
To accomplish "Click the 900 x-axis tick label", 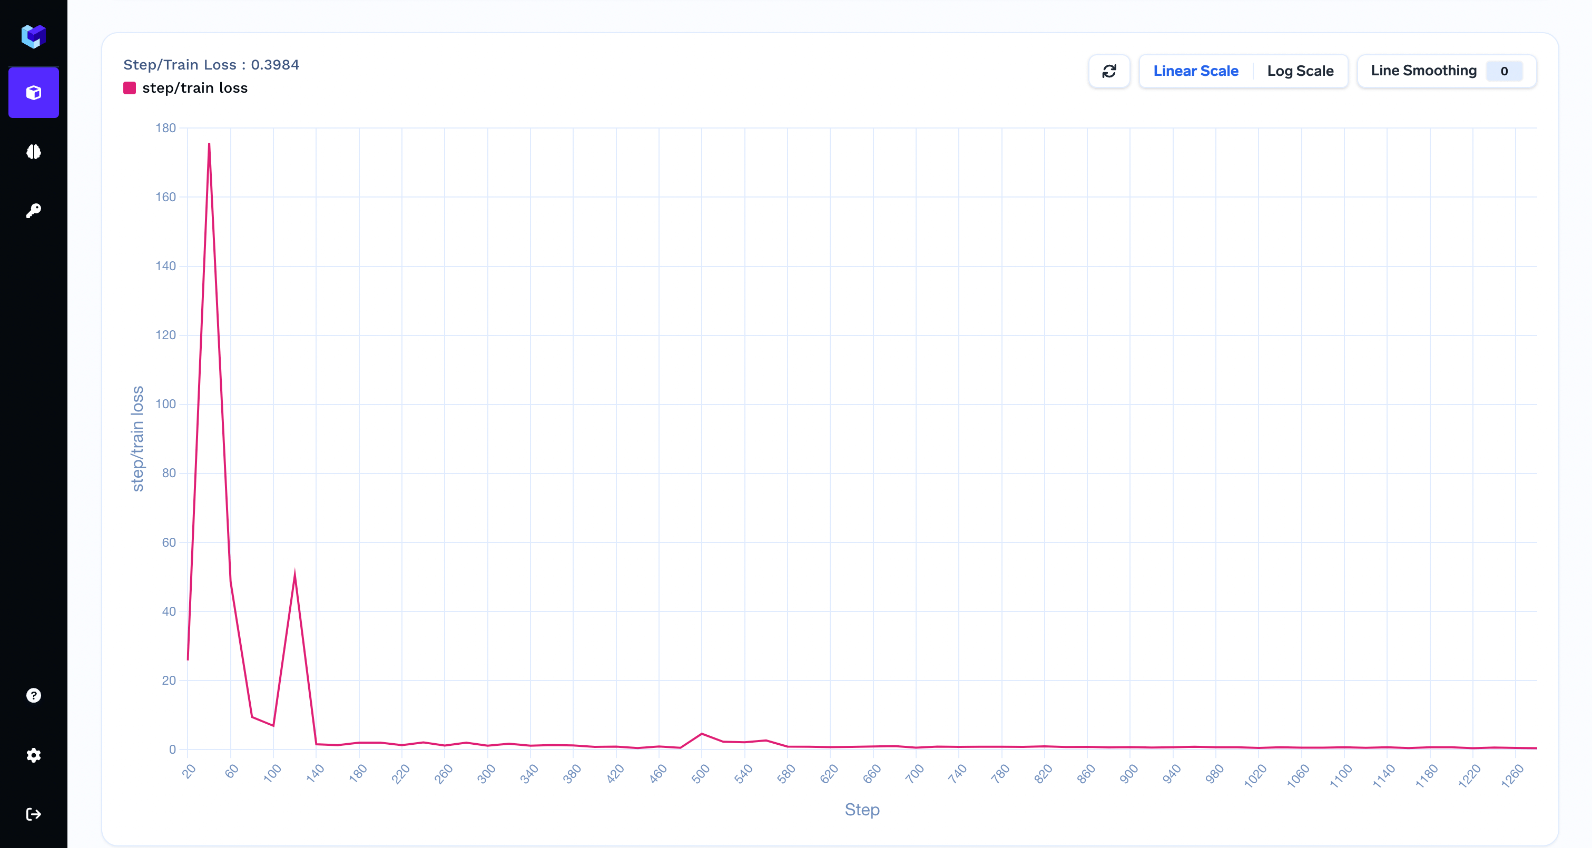I will coord(1128,774).
